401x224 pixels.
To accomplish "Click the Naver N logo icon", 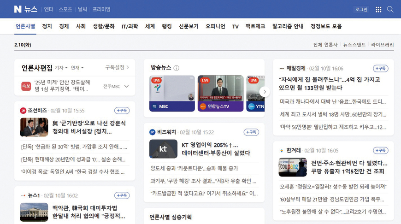I will [x=18, y=9].
